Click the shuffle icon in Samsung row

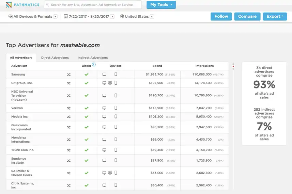(68, 75)
